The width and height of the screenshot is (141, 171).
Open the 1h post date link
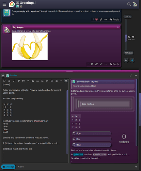[118, 27]
